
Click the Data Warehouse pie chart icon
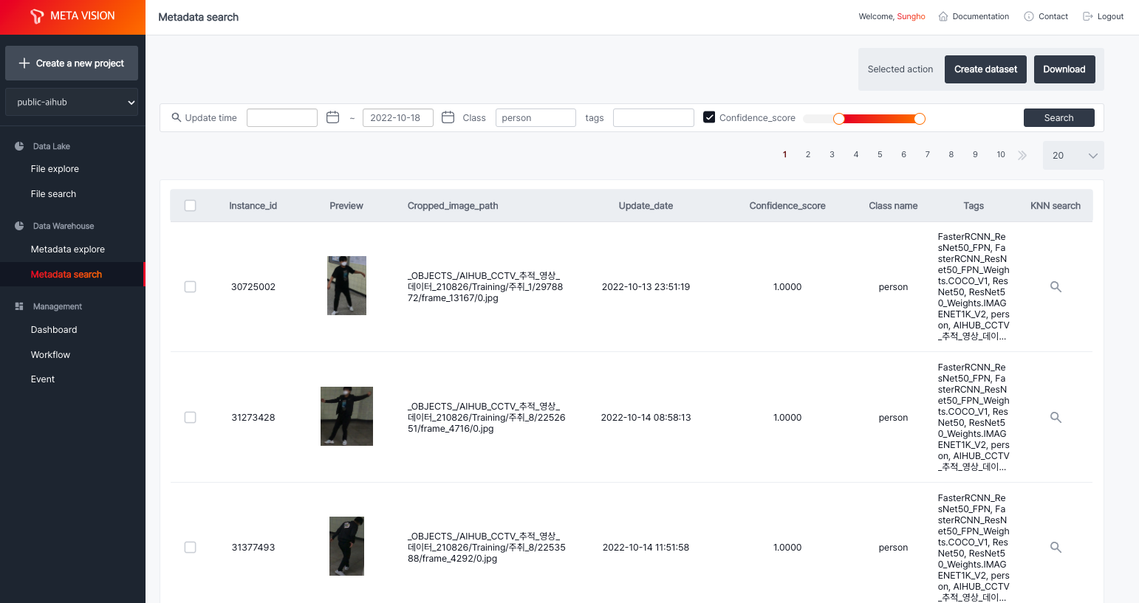click(x=19, y=226)
